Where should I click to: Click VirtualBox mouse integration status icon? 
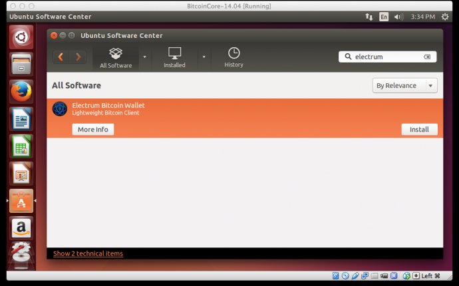(x=406, y=275)
